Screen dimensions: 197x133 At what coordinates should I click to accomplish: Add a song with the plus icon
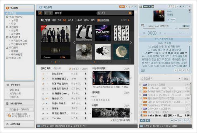(172, 120)
